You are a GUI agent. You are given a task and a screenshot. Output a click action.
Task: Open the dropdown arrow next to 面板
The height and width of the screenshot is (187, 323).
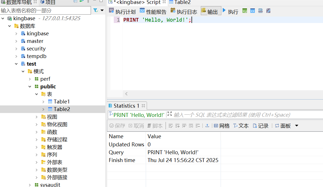297,126
